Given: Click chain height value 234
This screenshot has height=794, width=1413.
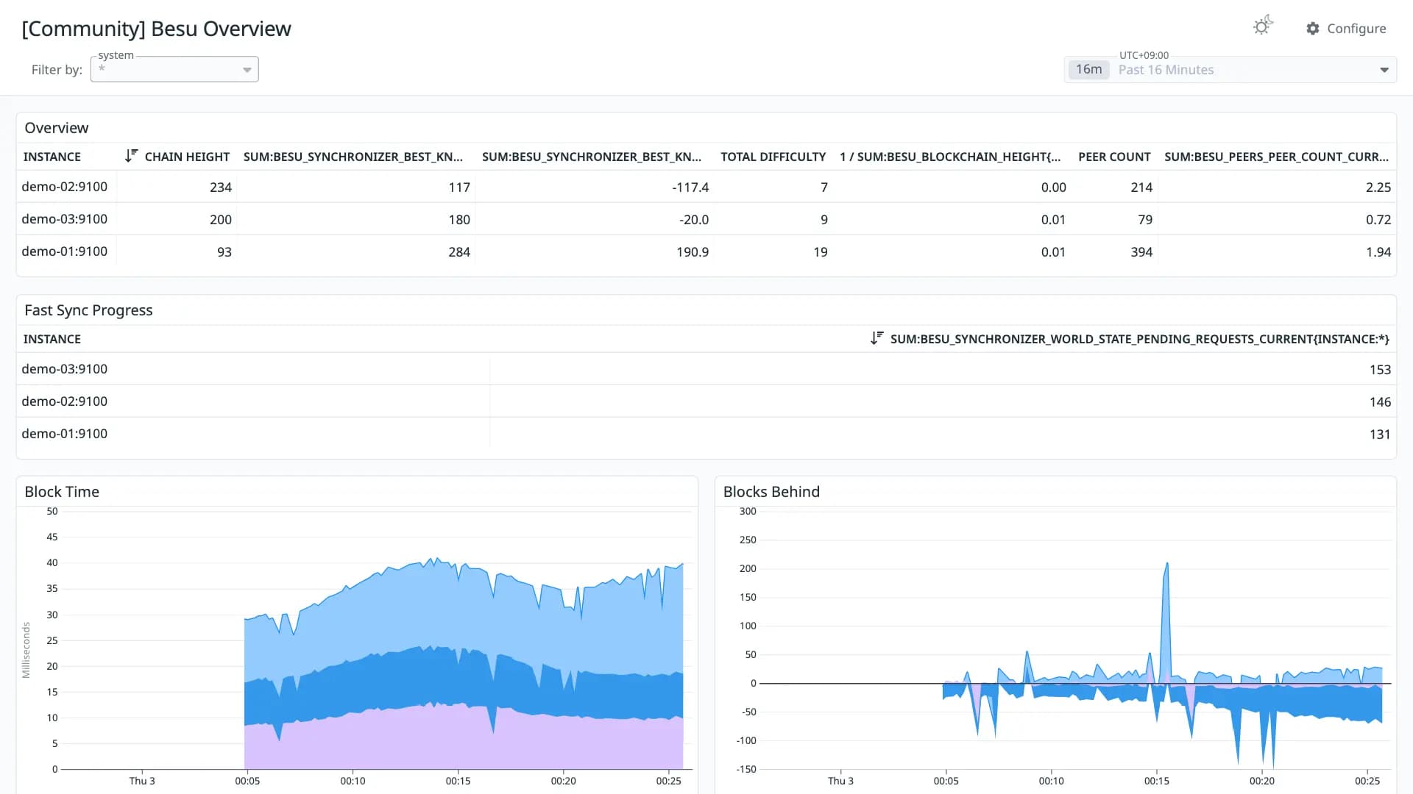Looking at the screenshot, I should point(221,187).
